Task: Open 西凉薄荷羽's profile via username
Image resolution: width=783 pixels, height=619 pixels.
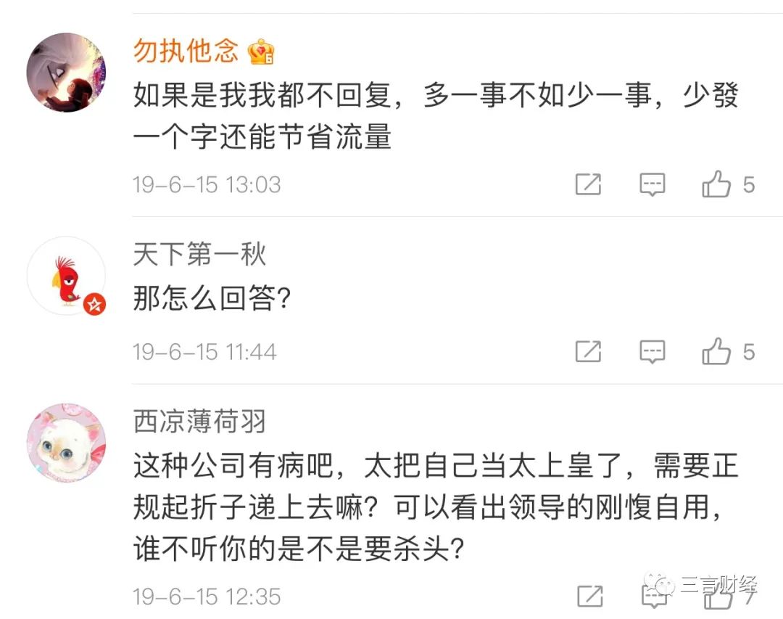Action: [x=199, y=422]
